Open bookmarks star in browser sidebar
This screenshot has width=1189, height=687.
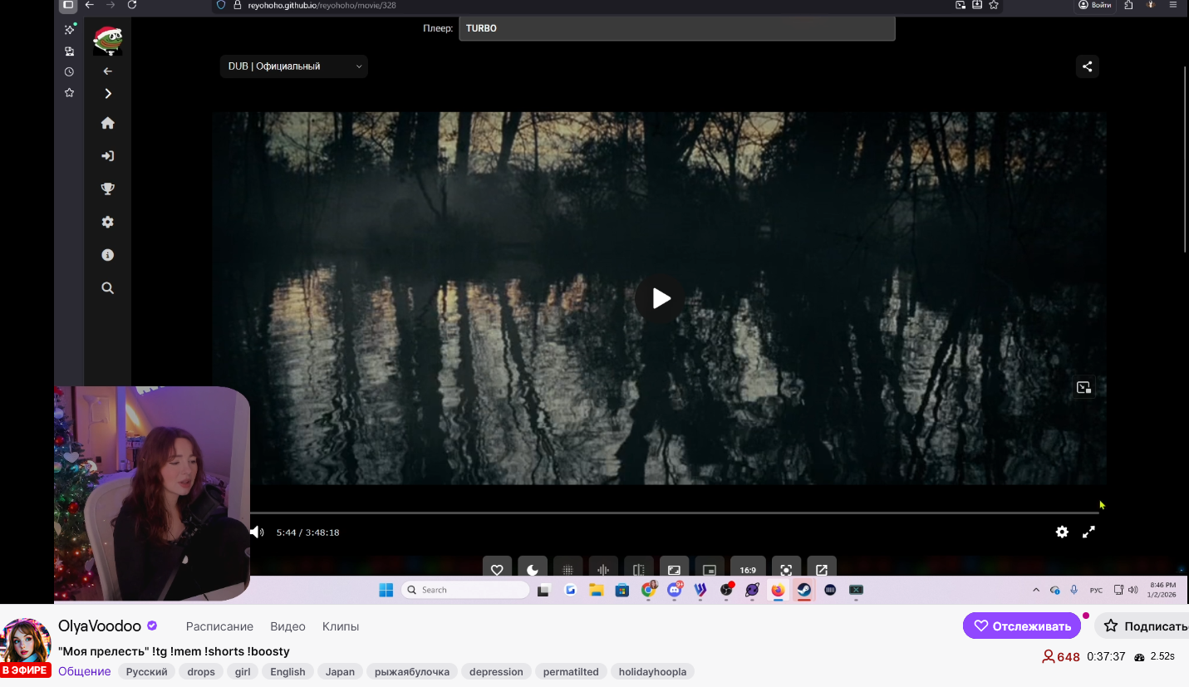pyautogui.click(x=69, y=93)
